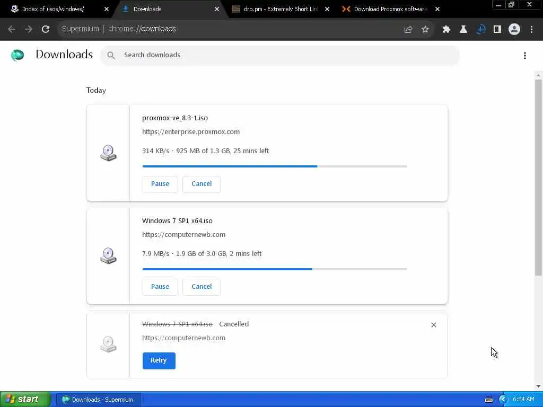Click the Downloads page title
The width and height of the screenshot is (543, 407).
tap(64, 55)
